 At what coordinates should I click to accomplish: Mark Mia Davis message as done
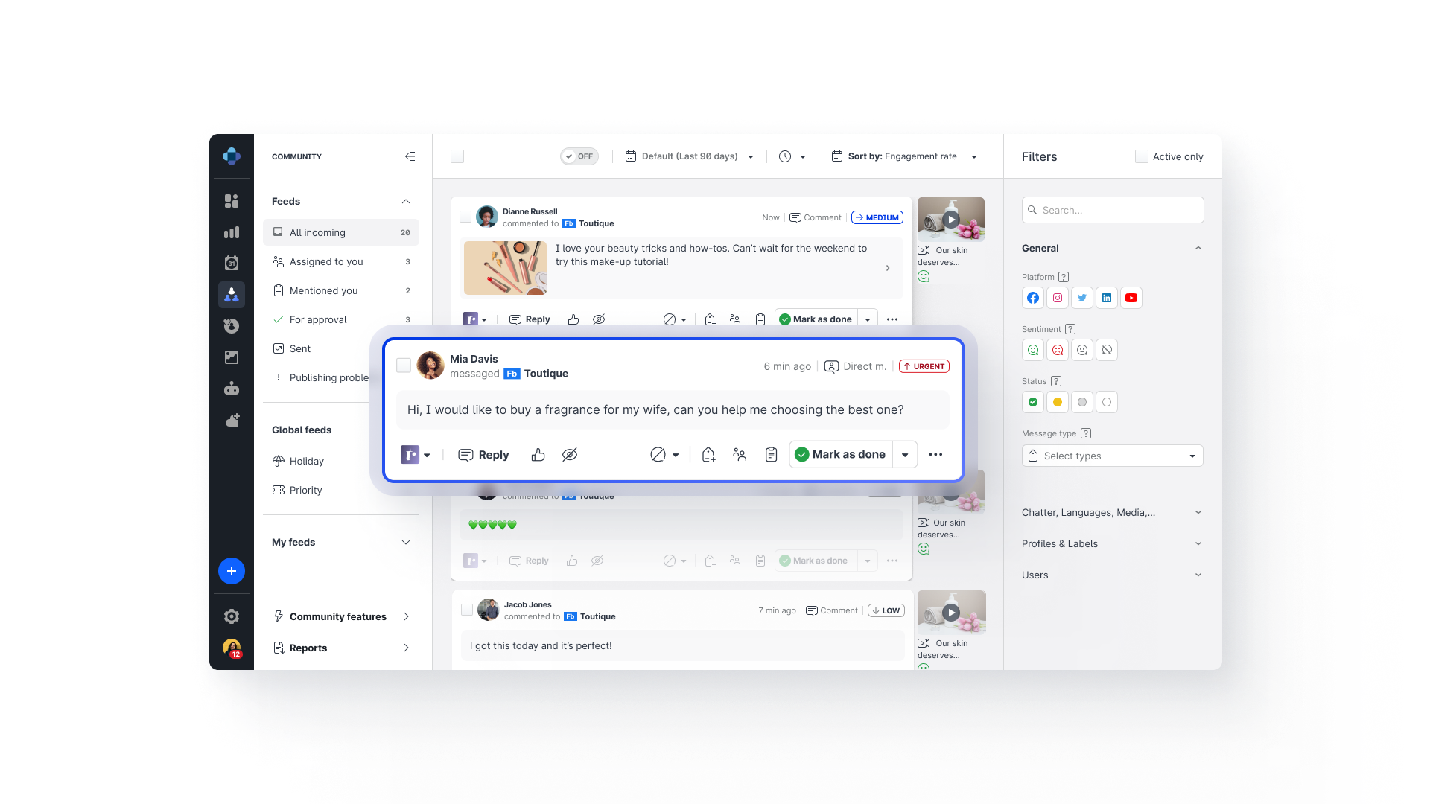point(841,455)
